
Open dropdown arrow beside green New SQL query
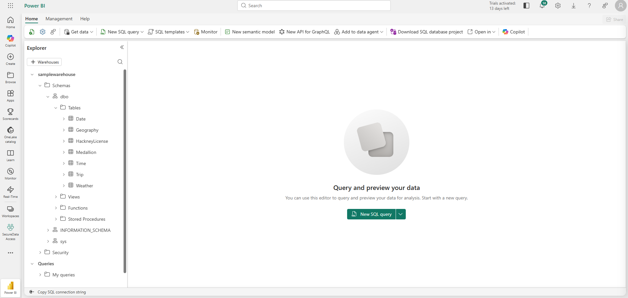[x=401, y=214]
